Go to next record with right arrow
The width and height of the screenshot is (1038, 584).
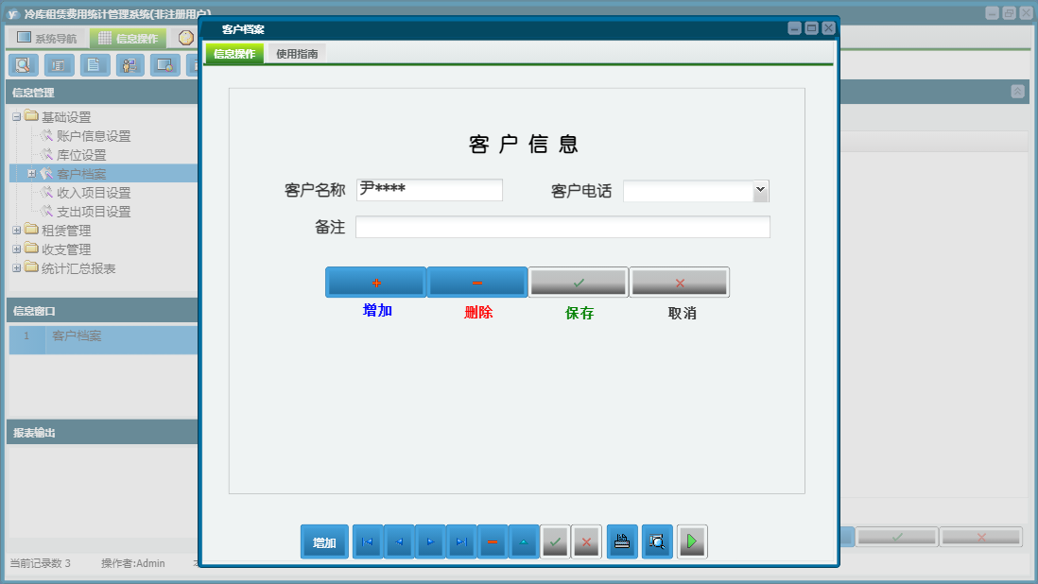click(x=429, y=541)
